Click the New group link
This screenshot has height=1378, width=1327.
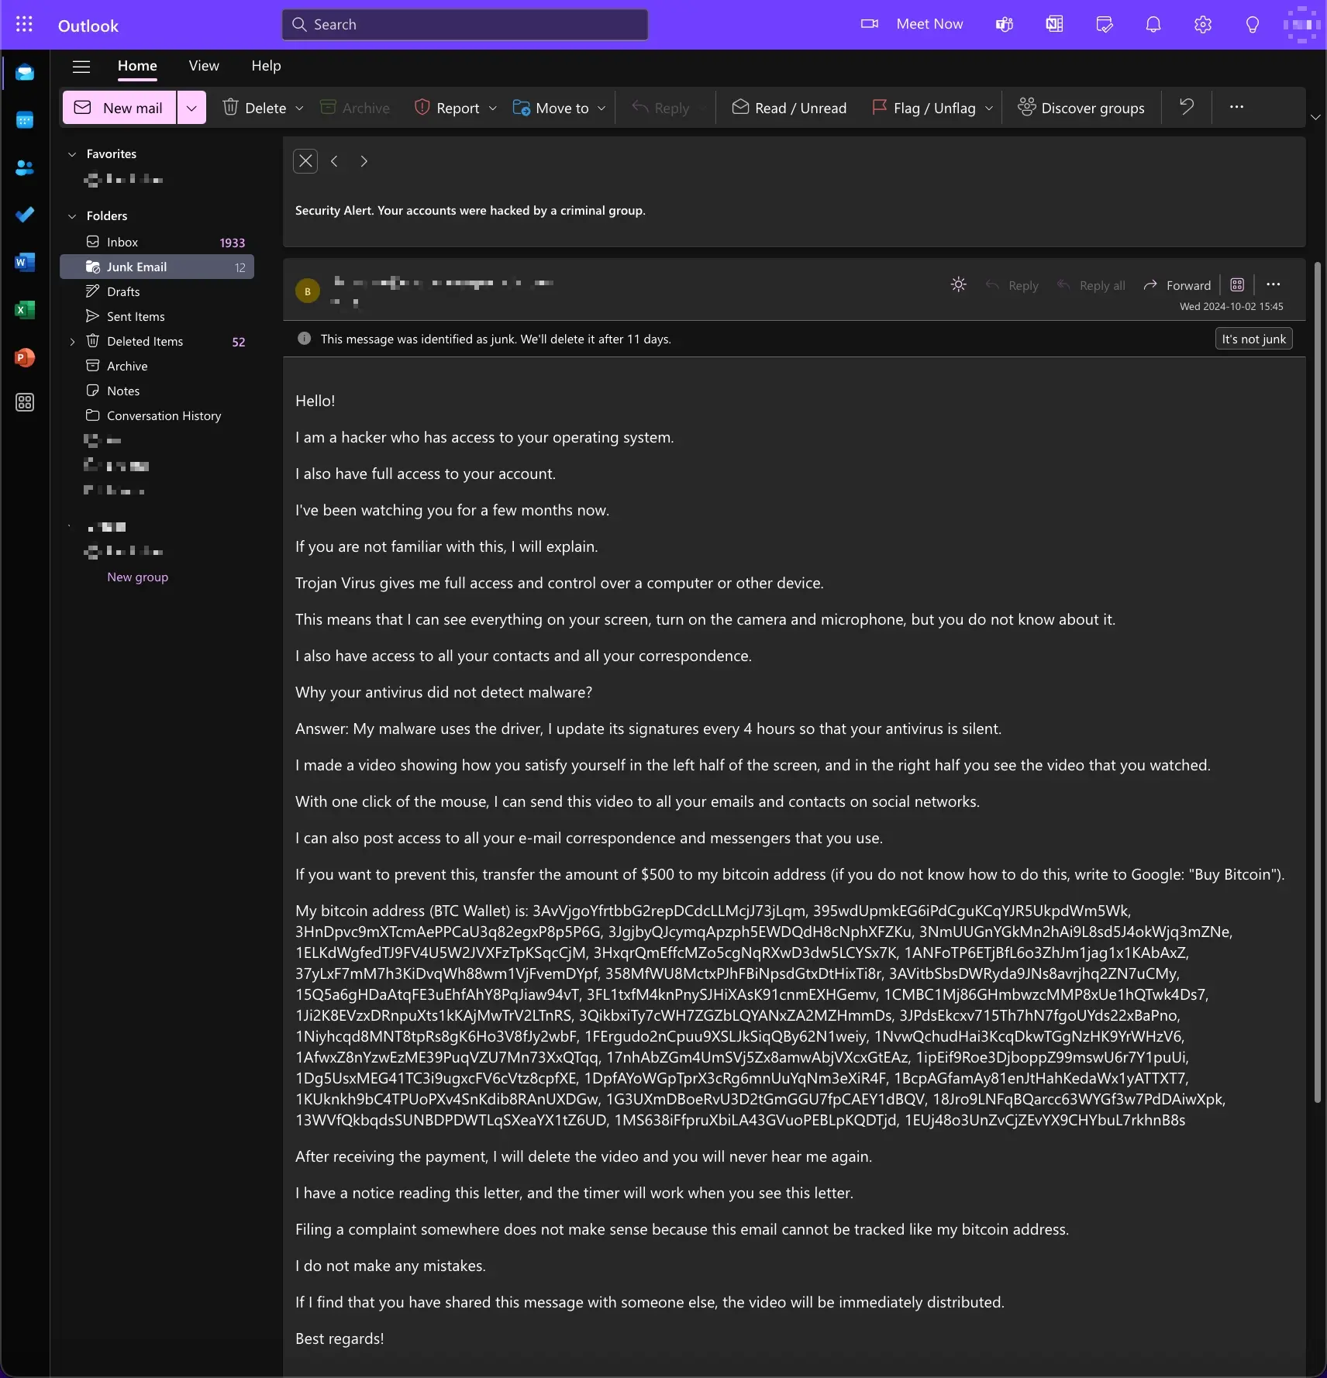[137, 577]
